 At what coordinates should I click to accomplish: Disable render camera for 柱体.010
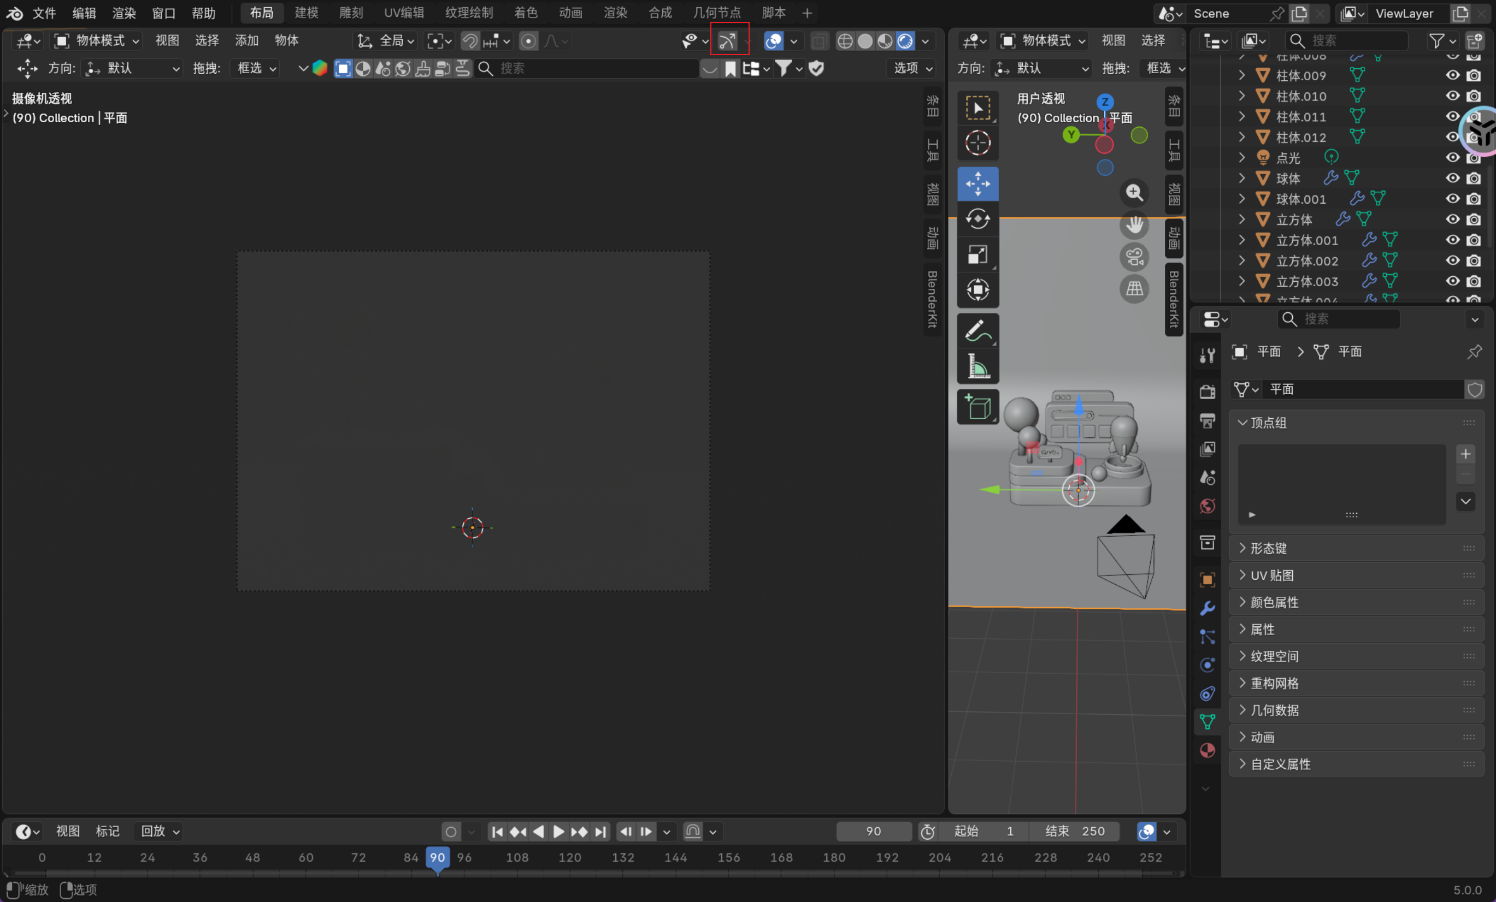(1474, 97)
